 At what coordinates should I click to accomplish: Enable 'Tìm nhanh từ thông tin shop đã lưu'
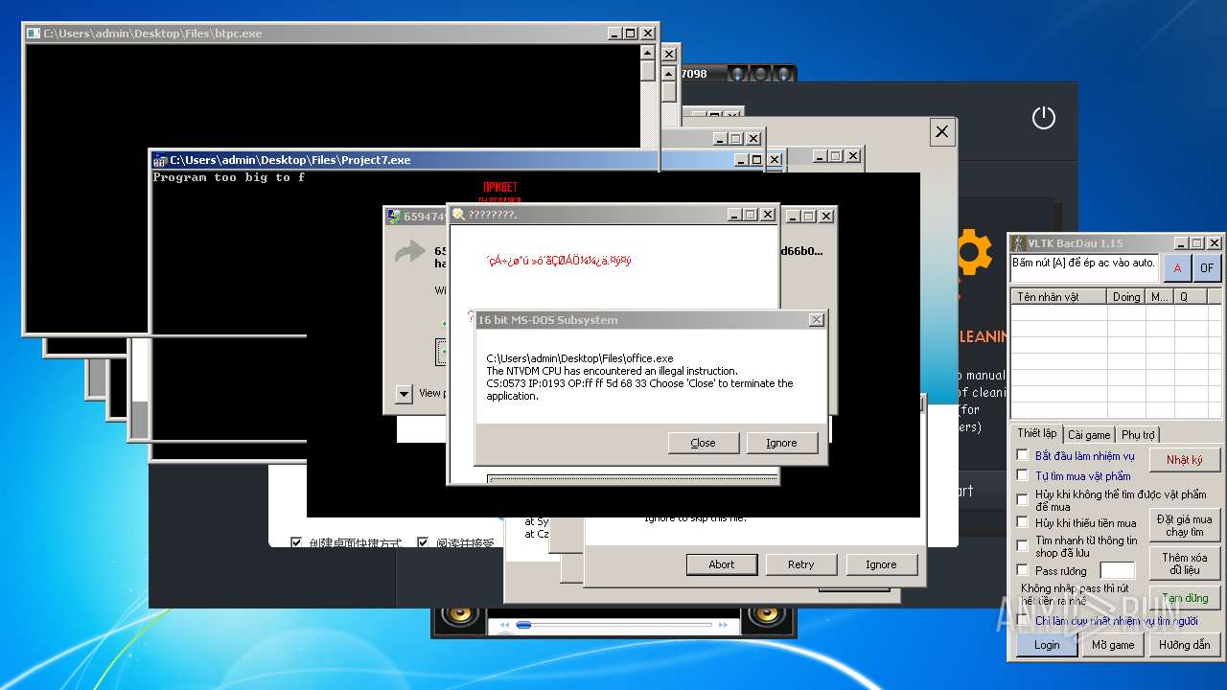click(x=1022, y=545)
